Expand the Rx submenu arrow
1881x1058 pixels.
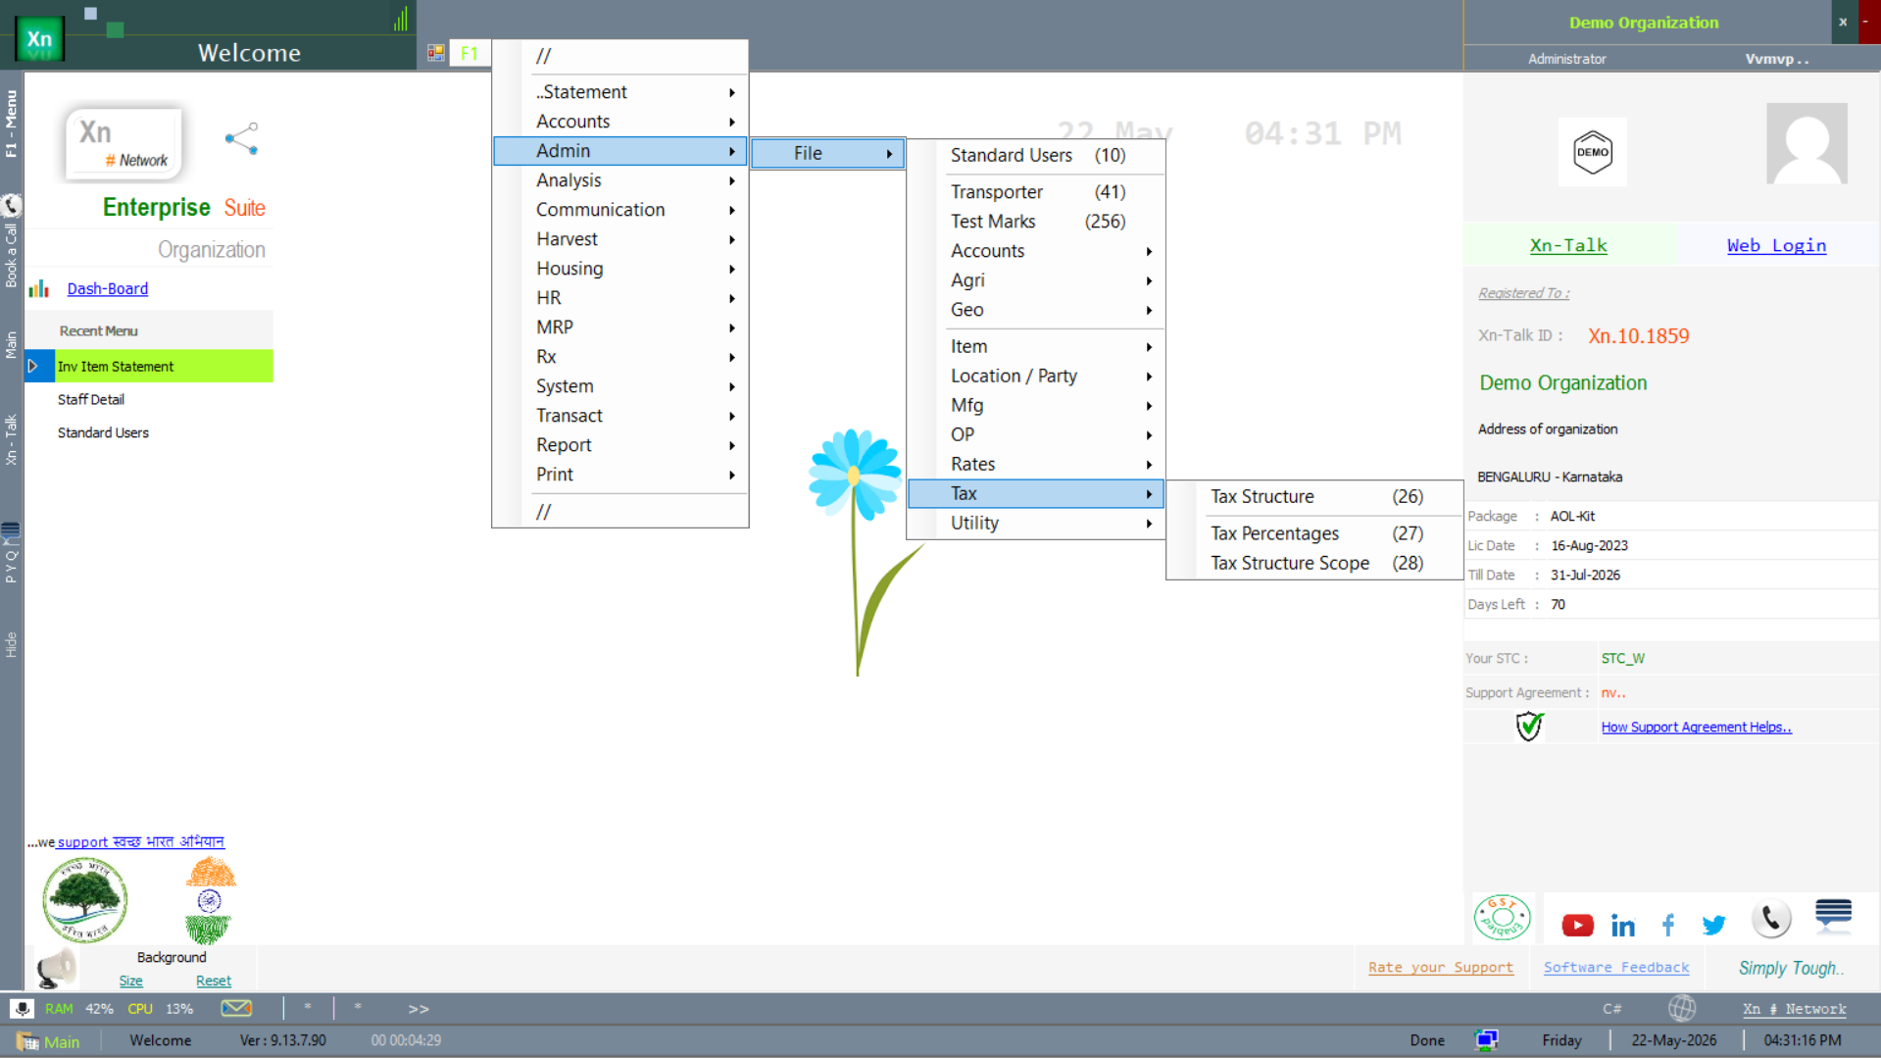pos(731,357)
